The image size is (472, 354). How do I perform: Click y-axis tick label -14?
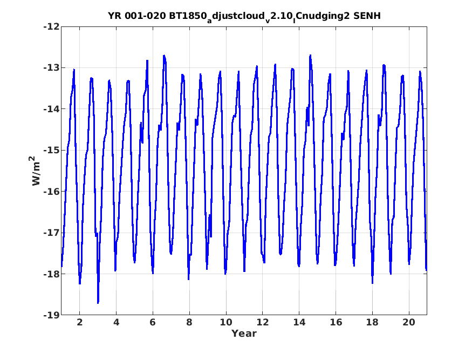pos(51,109)
